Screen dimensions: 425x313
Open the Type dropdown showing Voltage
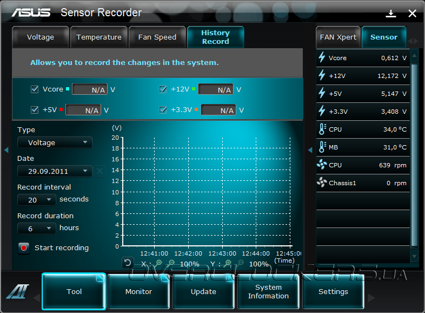pos(55,142)
